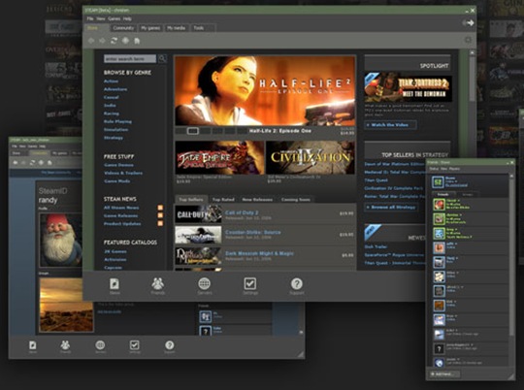Click the back arrow in the Steam browser toolbar
Image resolution: width=524 pixels, height=390 pixels.
(91, 41)
